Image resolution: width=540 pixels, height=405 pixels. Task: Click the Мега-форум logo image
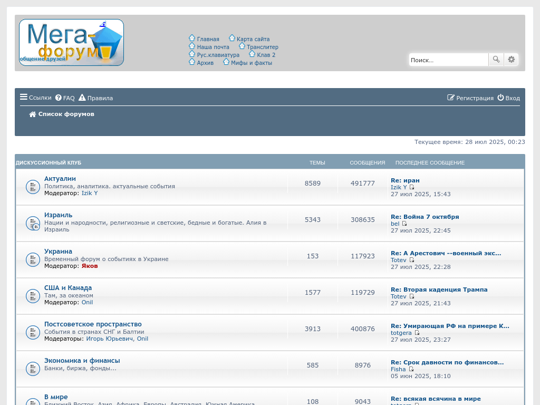[71, 43]
